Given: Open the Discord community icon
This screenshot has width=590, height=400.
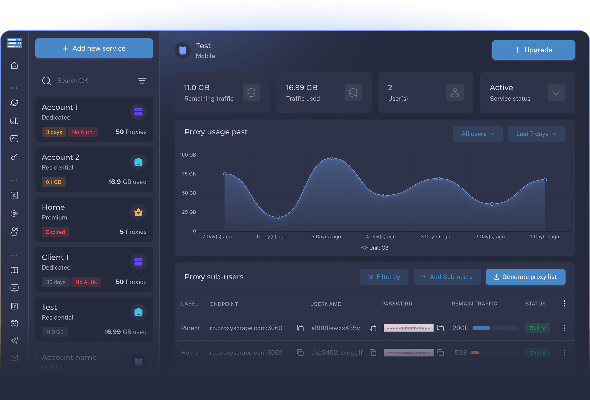Looking at the screenshot, I should 14,323.
